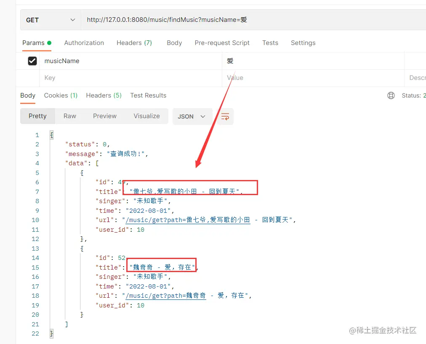Image resolution: width=426 pixels, height=344 pixels.
Task: Click the empty Key field
Action: (130, 78)
